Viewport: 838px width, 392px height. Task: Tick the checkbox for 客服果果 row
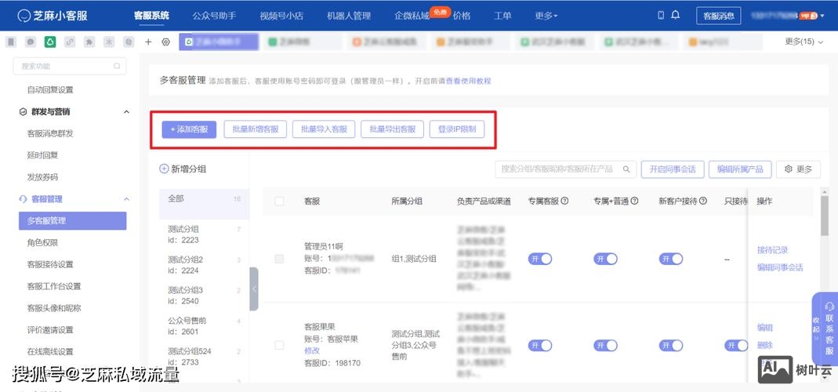(x=279, y=346)
